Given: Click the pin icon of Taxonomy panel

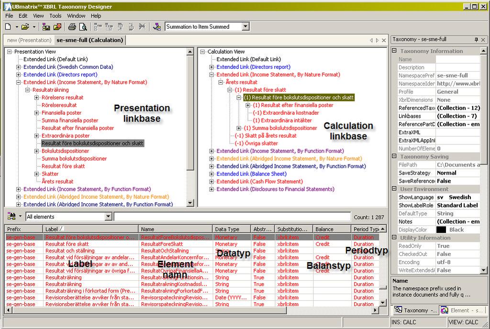Looking at the screenshot, I should click(476, 39).
